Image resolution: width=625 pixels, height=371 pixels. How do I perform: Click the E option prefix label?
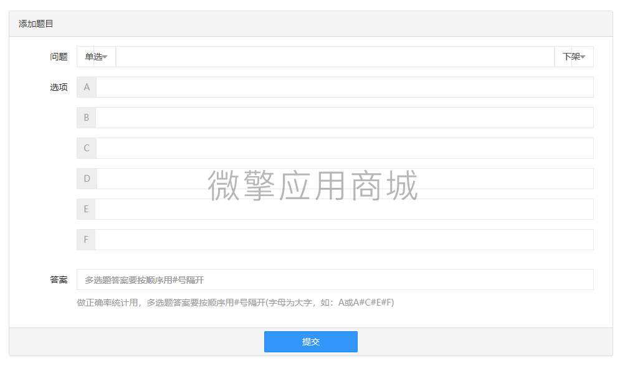pos(86,209)
